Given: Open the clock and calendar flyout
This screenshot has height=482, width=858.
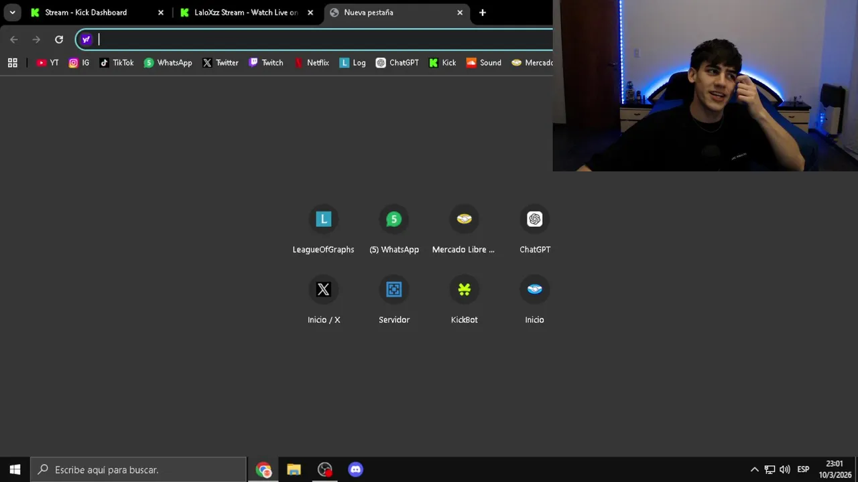Looking at the screenshot, I should pyautogui.click(x=834, y=469).
